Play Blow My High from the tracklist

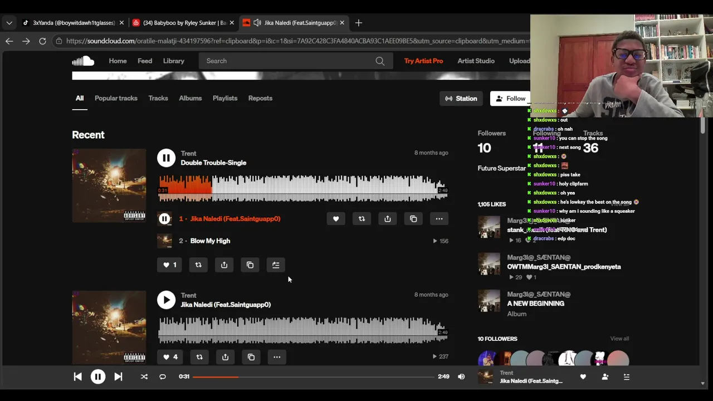[210, 241]
